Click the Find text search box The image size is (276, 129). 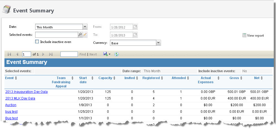click(69, 54)
